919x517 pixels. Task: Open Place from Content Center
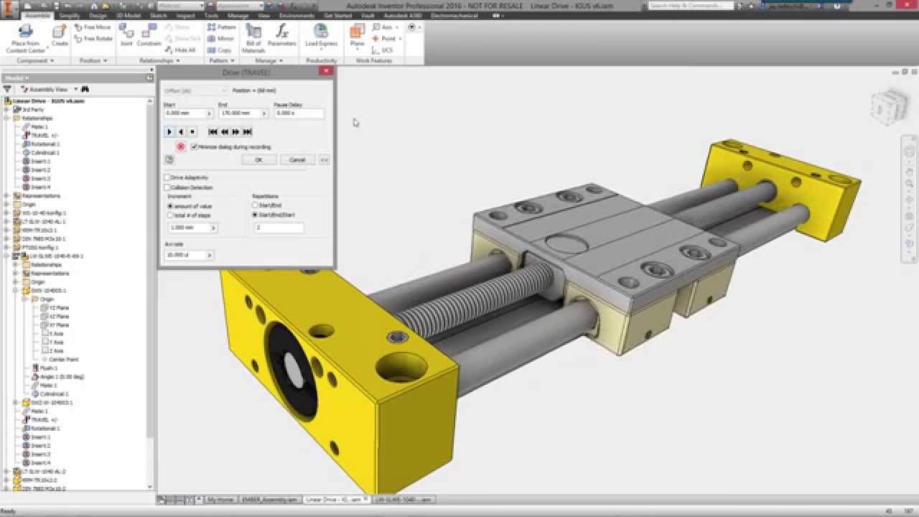point(26,37)
